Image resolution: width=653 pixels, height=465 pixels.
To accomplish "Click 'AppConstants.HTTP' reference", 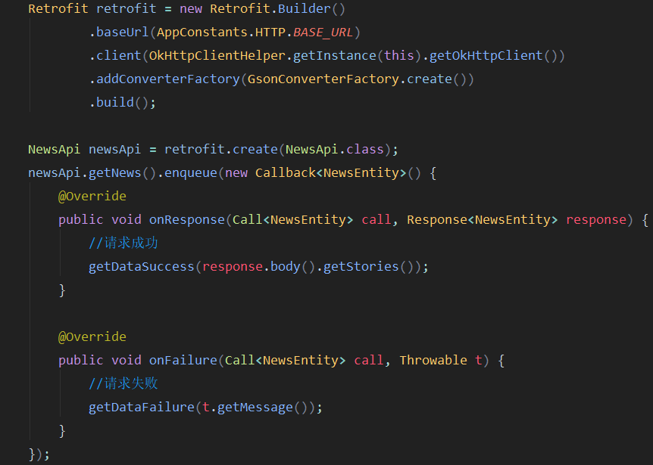I will pos(220,33).
